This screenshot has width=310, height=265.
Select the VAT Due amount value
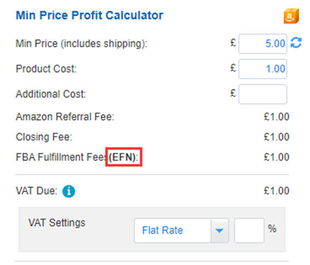(x=277, y=191)
